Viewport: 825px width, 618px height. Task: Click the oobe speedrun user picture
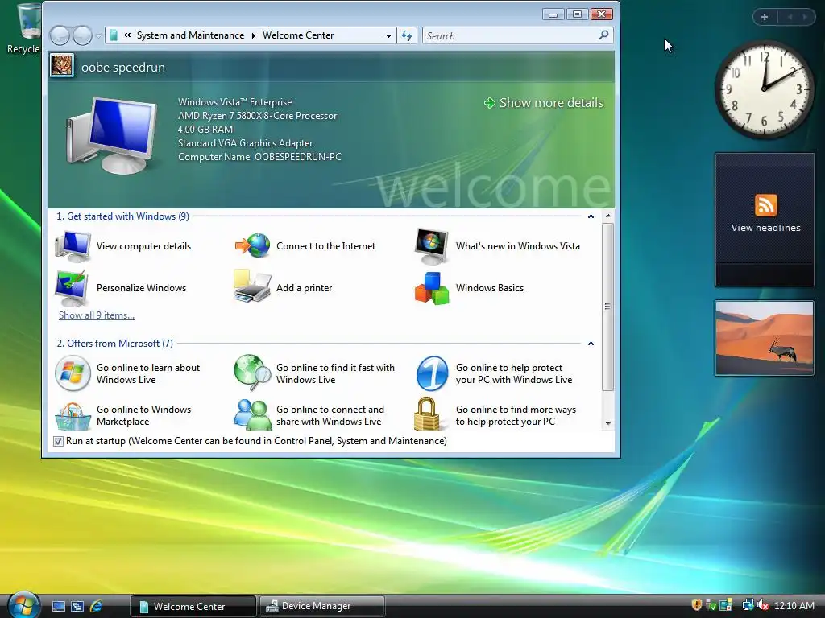[x=62, y=66]
